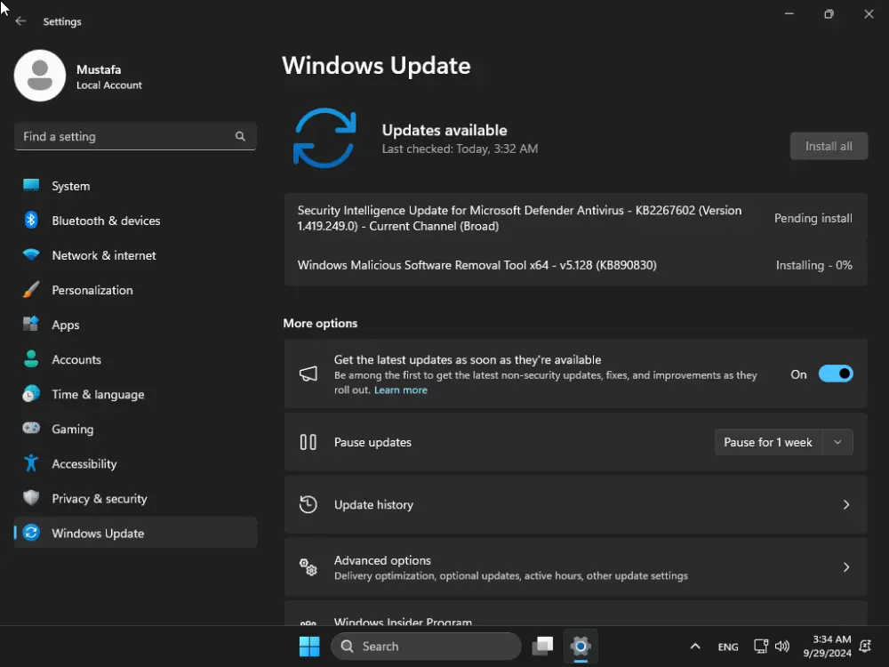Click the network icon in the system tray

point(761,646)
